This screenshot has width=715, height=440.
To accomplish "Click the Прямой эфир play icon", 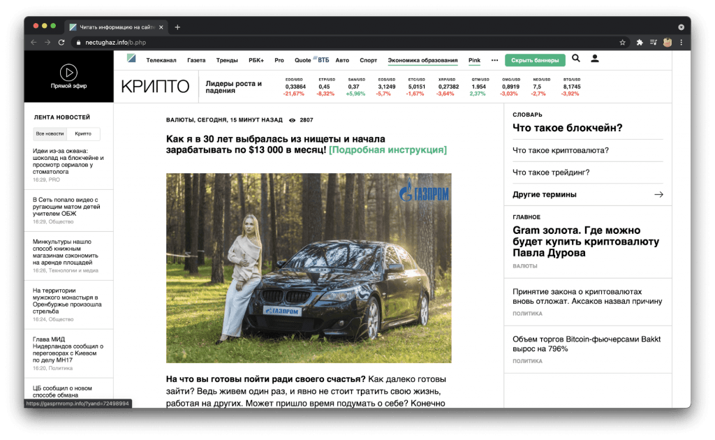I will 68,72.
